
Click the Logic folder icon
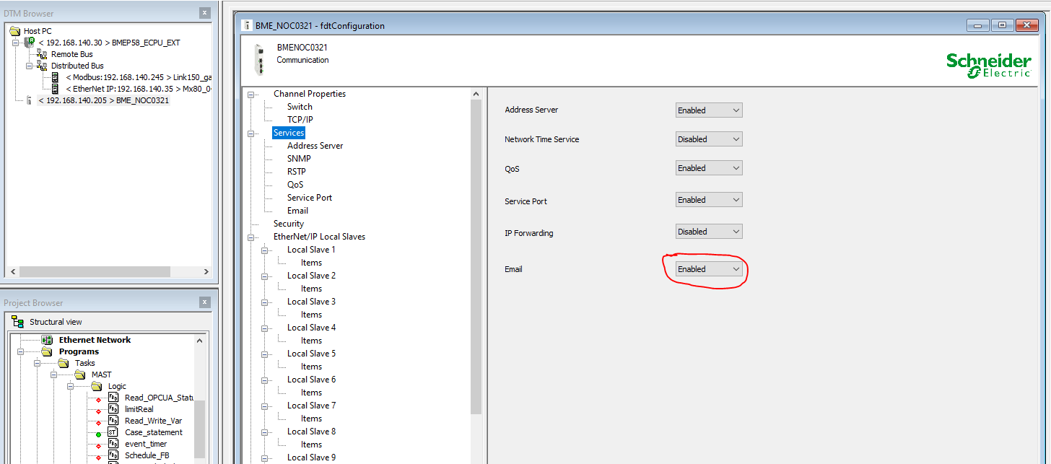coord(97,386)
